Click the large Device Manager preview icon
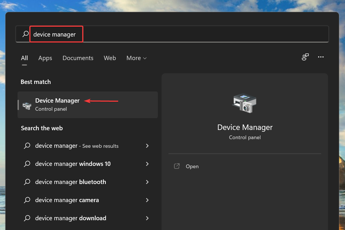Viewport: 345px width, 230px height. (x=245, y=103)
